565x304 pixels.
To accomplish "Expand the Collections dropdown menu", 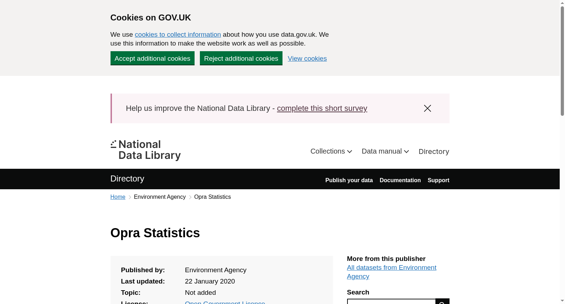I will click(x=331, y=151).
